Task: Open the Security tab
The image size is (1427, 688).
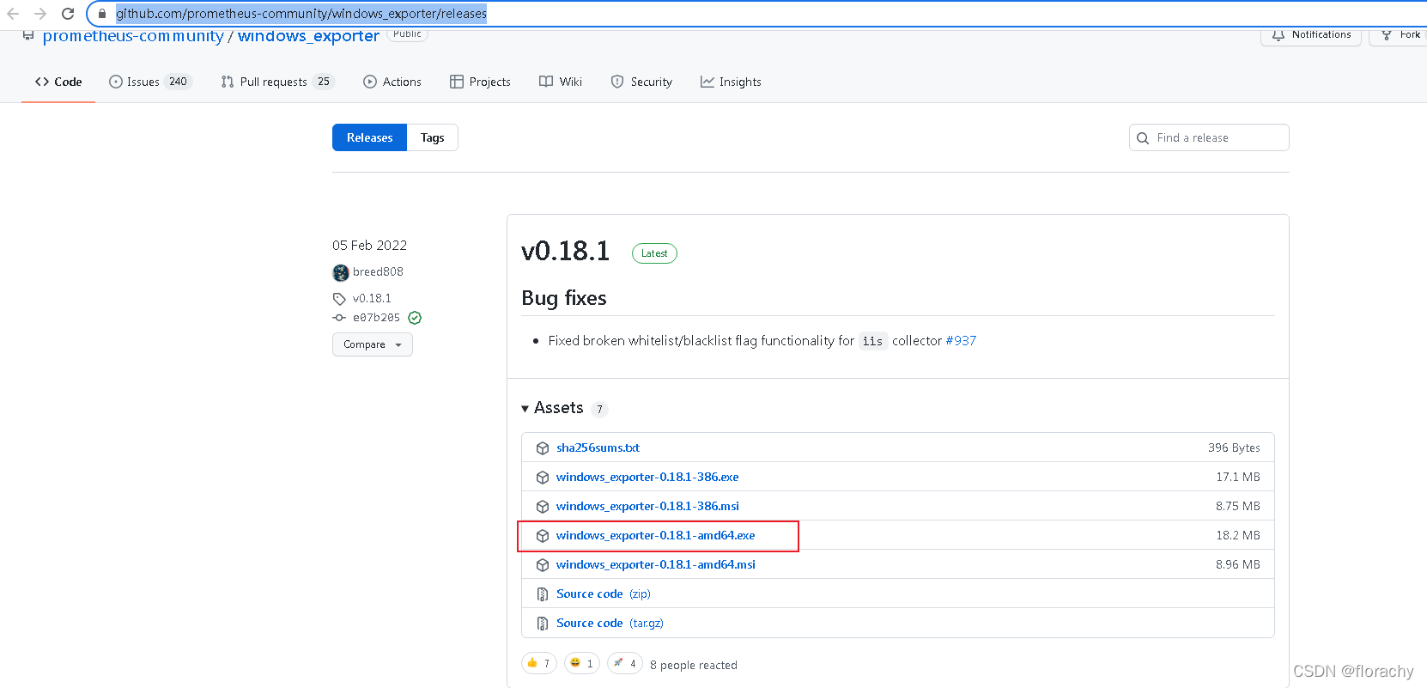Action: coord(641,82)
